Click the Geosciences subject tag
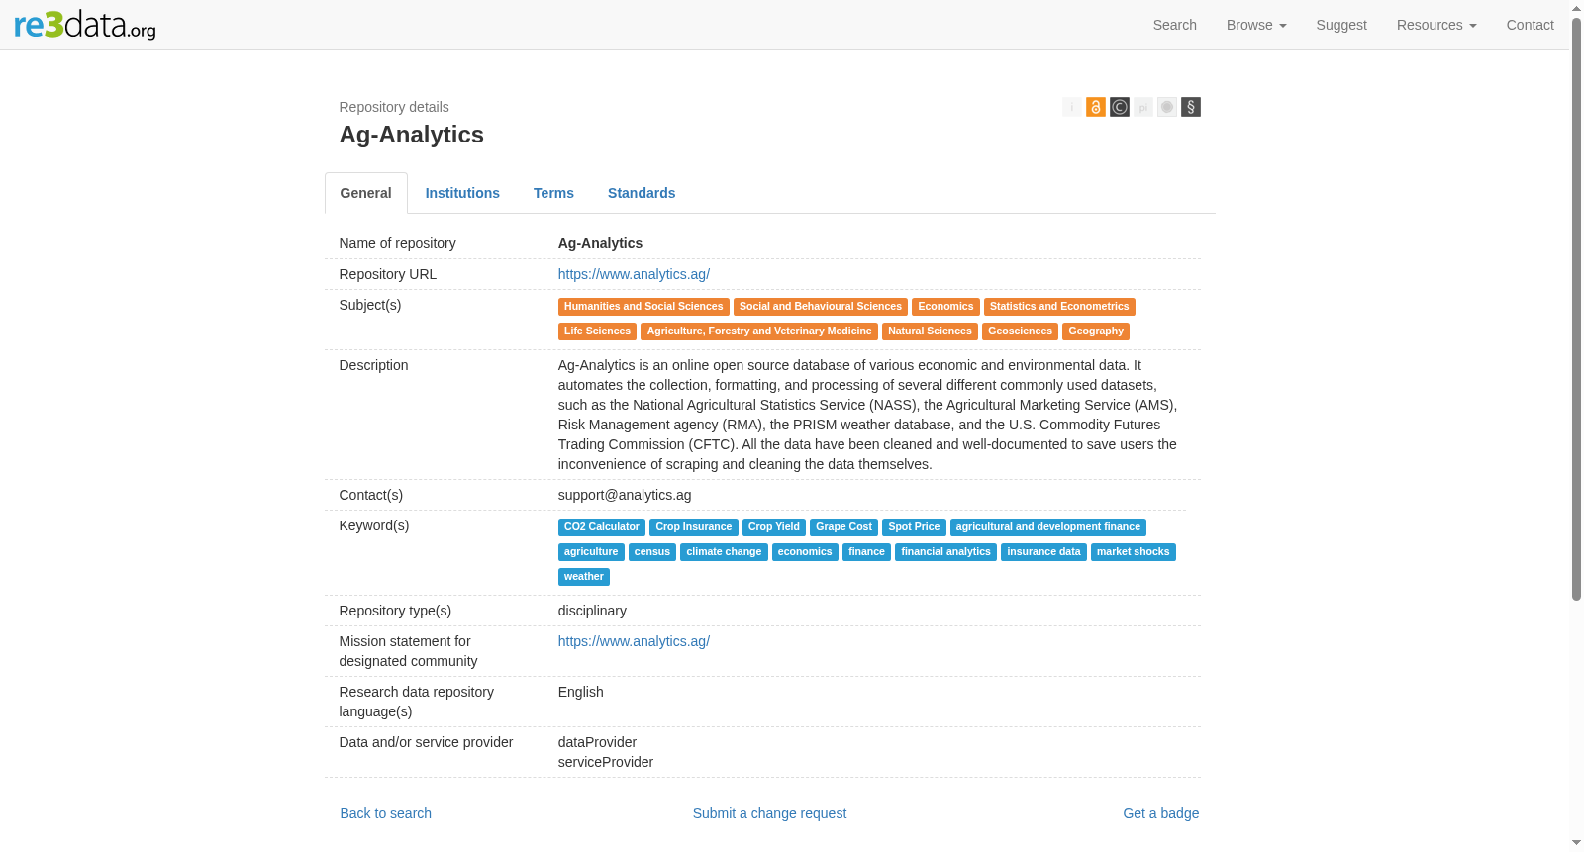The image size is (1584, 852). [1020, 331]
